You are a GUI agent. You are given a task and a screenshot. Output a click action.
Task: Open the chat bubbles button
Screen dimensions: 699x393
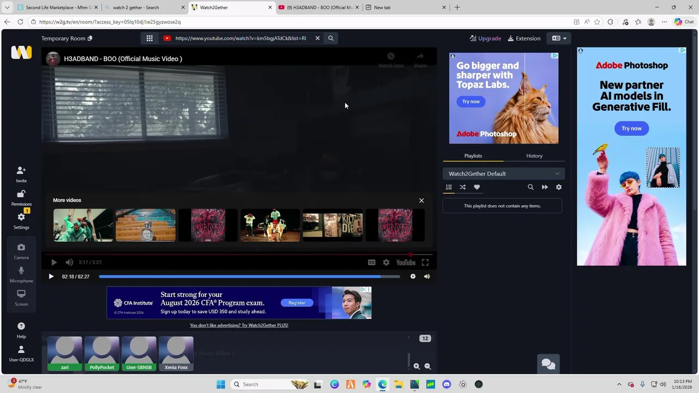pyautogui.click(x=548, y=365)
